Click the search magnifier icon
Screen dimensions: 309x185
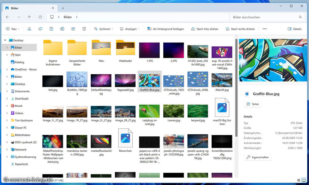coord(300,17)
